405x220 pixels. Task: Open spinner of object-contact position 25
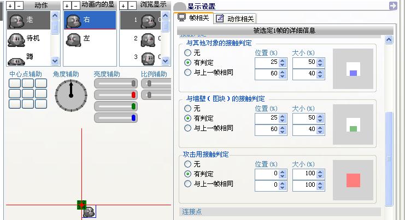tap(283, 62)
